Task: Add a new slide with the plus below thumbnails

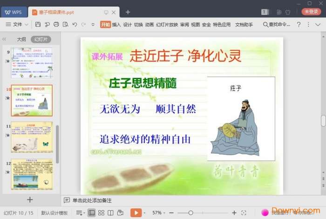Action: point(30,199)
